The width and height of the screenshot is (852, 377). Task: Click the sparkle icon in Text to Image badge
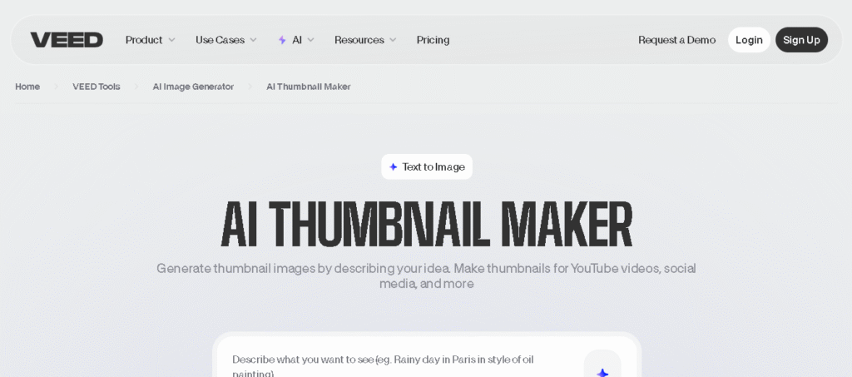(394, 167)
